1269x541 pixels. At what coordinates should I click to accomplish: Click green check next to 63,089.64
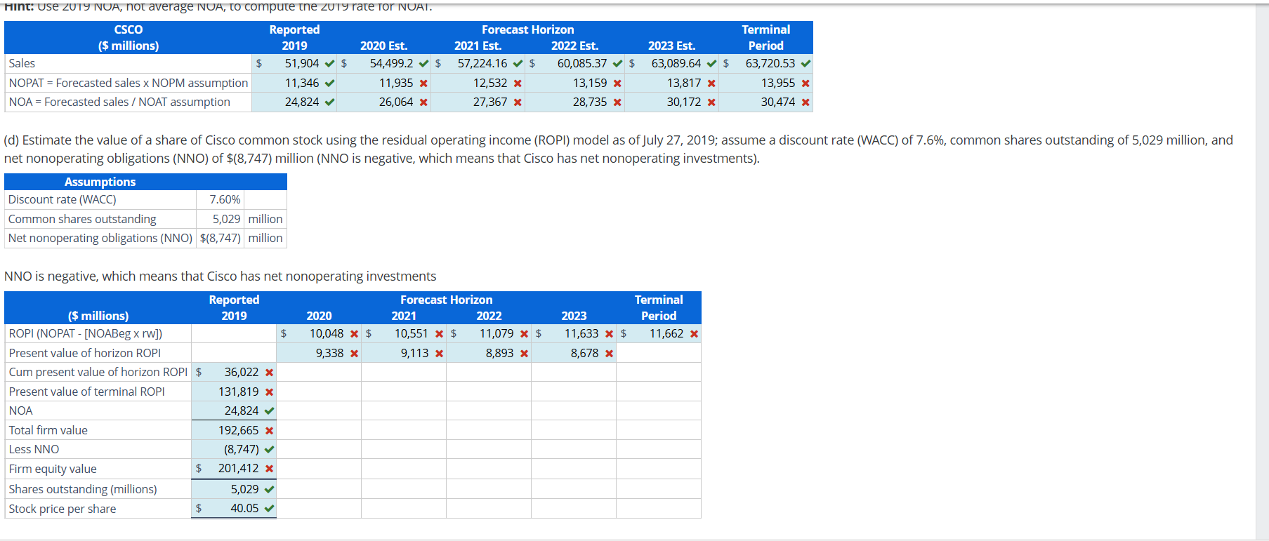[x=711, y=64]
